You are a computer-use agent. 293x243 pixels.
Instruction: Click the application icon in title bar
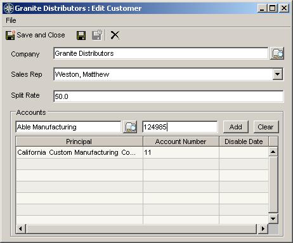[x=9, y=8]
